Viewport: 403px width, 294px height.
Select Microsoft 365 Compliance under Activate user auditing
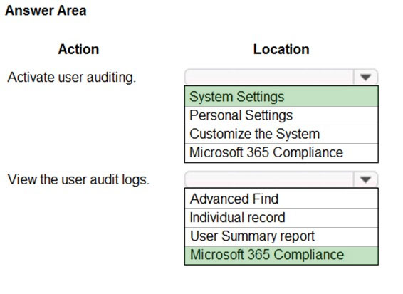click(x=281, y=152)
